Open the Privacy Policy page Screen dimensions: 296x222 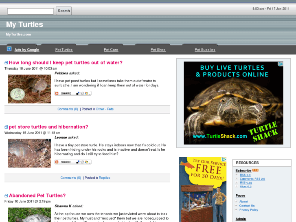(249, 210)
